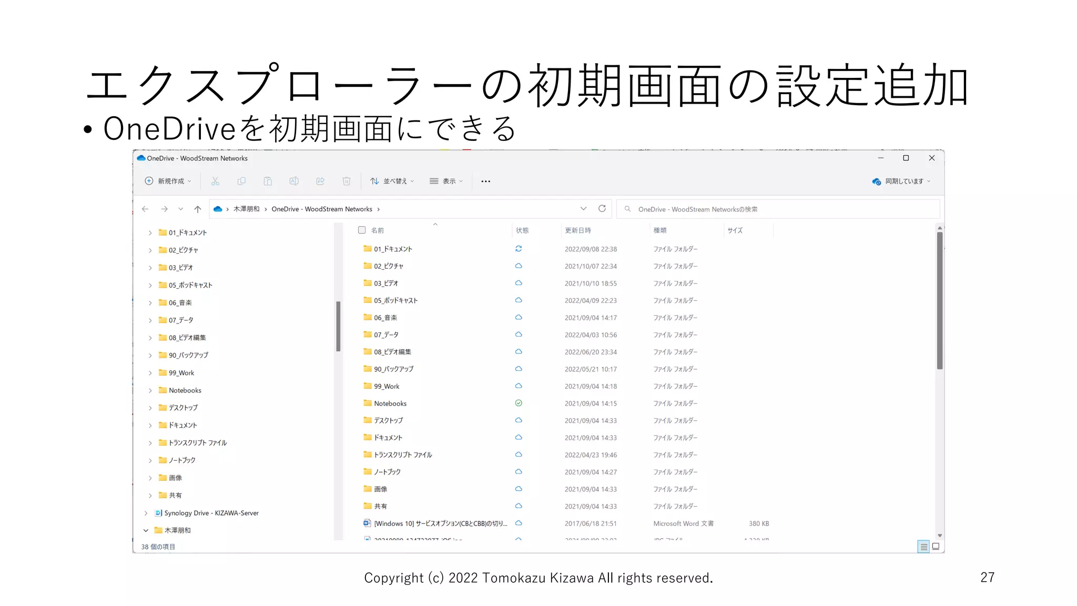Click folder icon of 02_ピクチャ in file list
1077x606 pixels.
coord(368,266)
